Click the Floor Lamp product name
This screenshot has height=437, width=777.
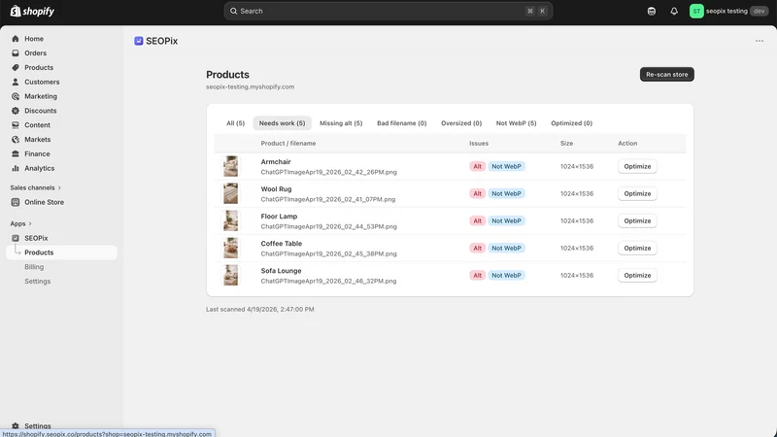click(x=279, y=217)
